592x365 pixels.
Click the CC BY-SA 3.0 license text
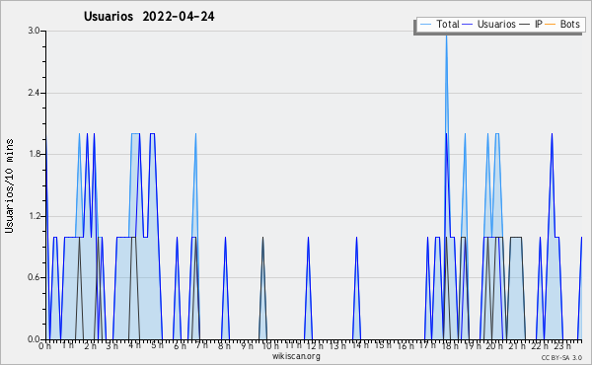pyautogui.click(x=561, y=357)
